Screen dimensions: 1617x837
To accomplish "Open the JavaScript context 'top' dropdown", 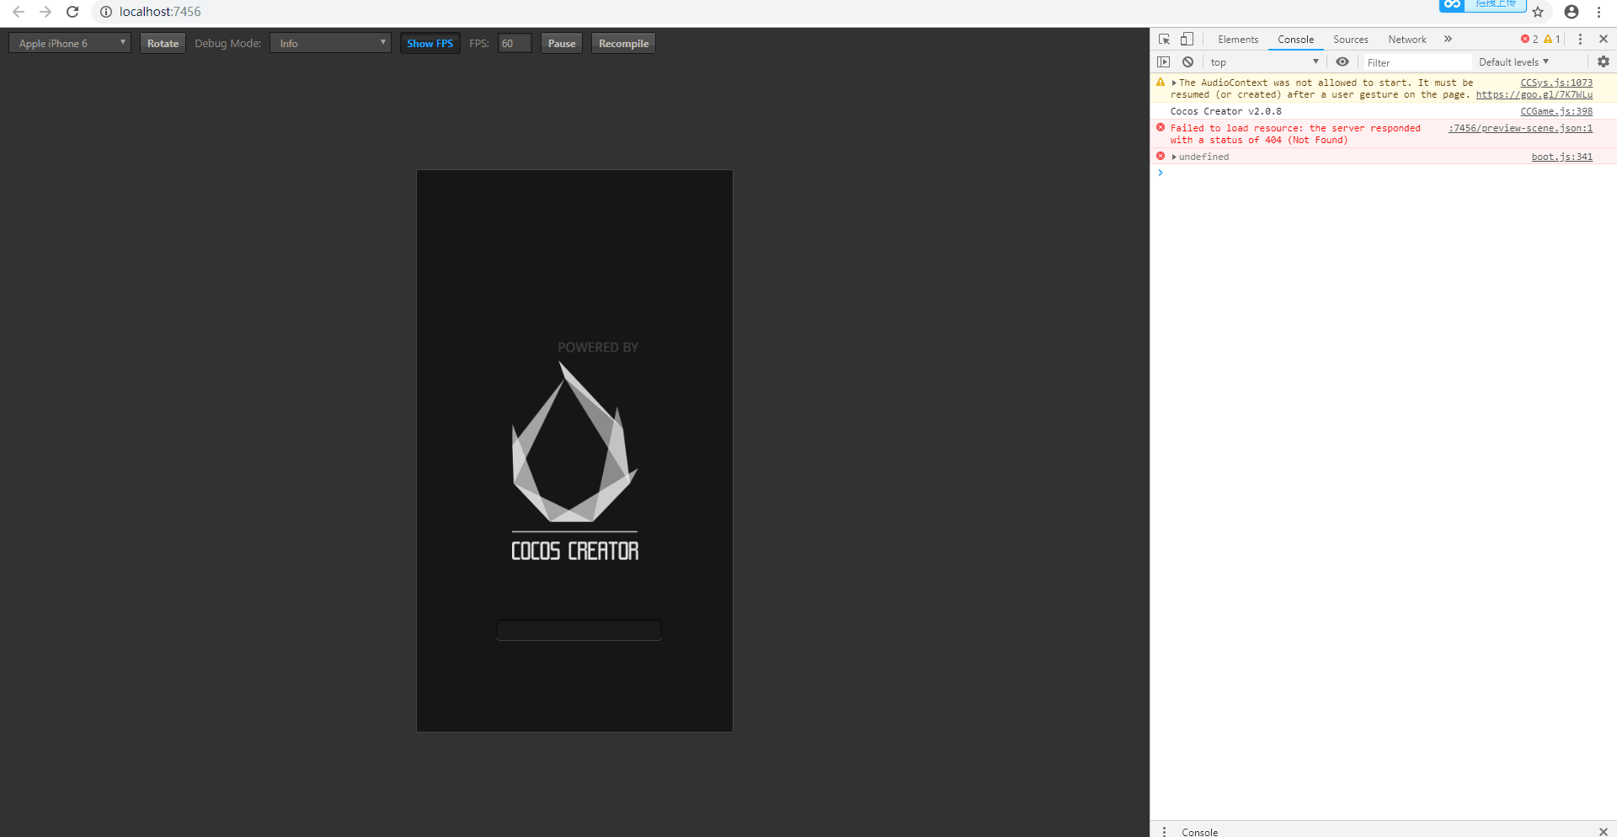I will point(1264,62).
